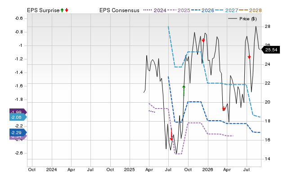Click the 22 price axis label
The image size is (288, 172).
tap(267, 83)
